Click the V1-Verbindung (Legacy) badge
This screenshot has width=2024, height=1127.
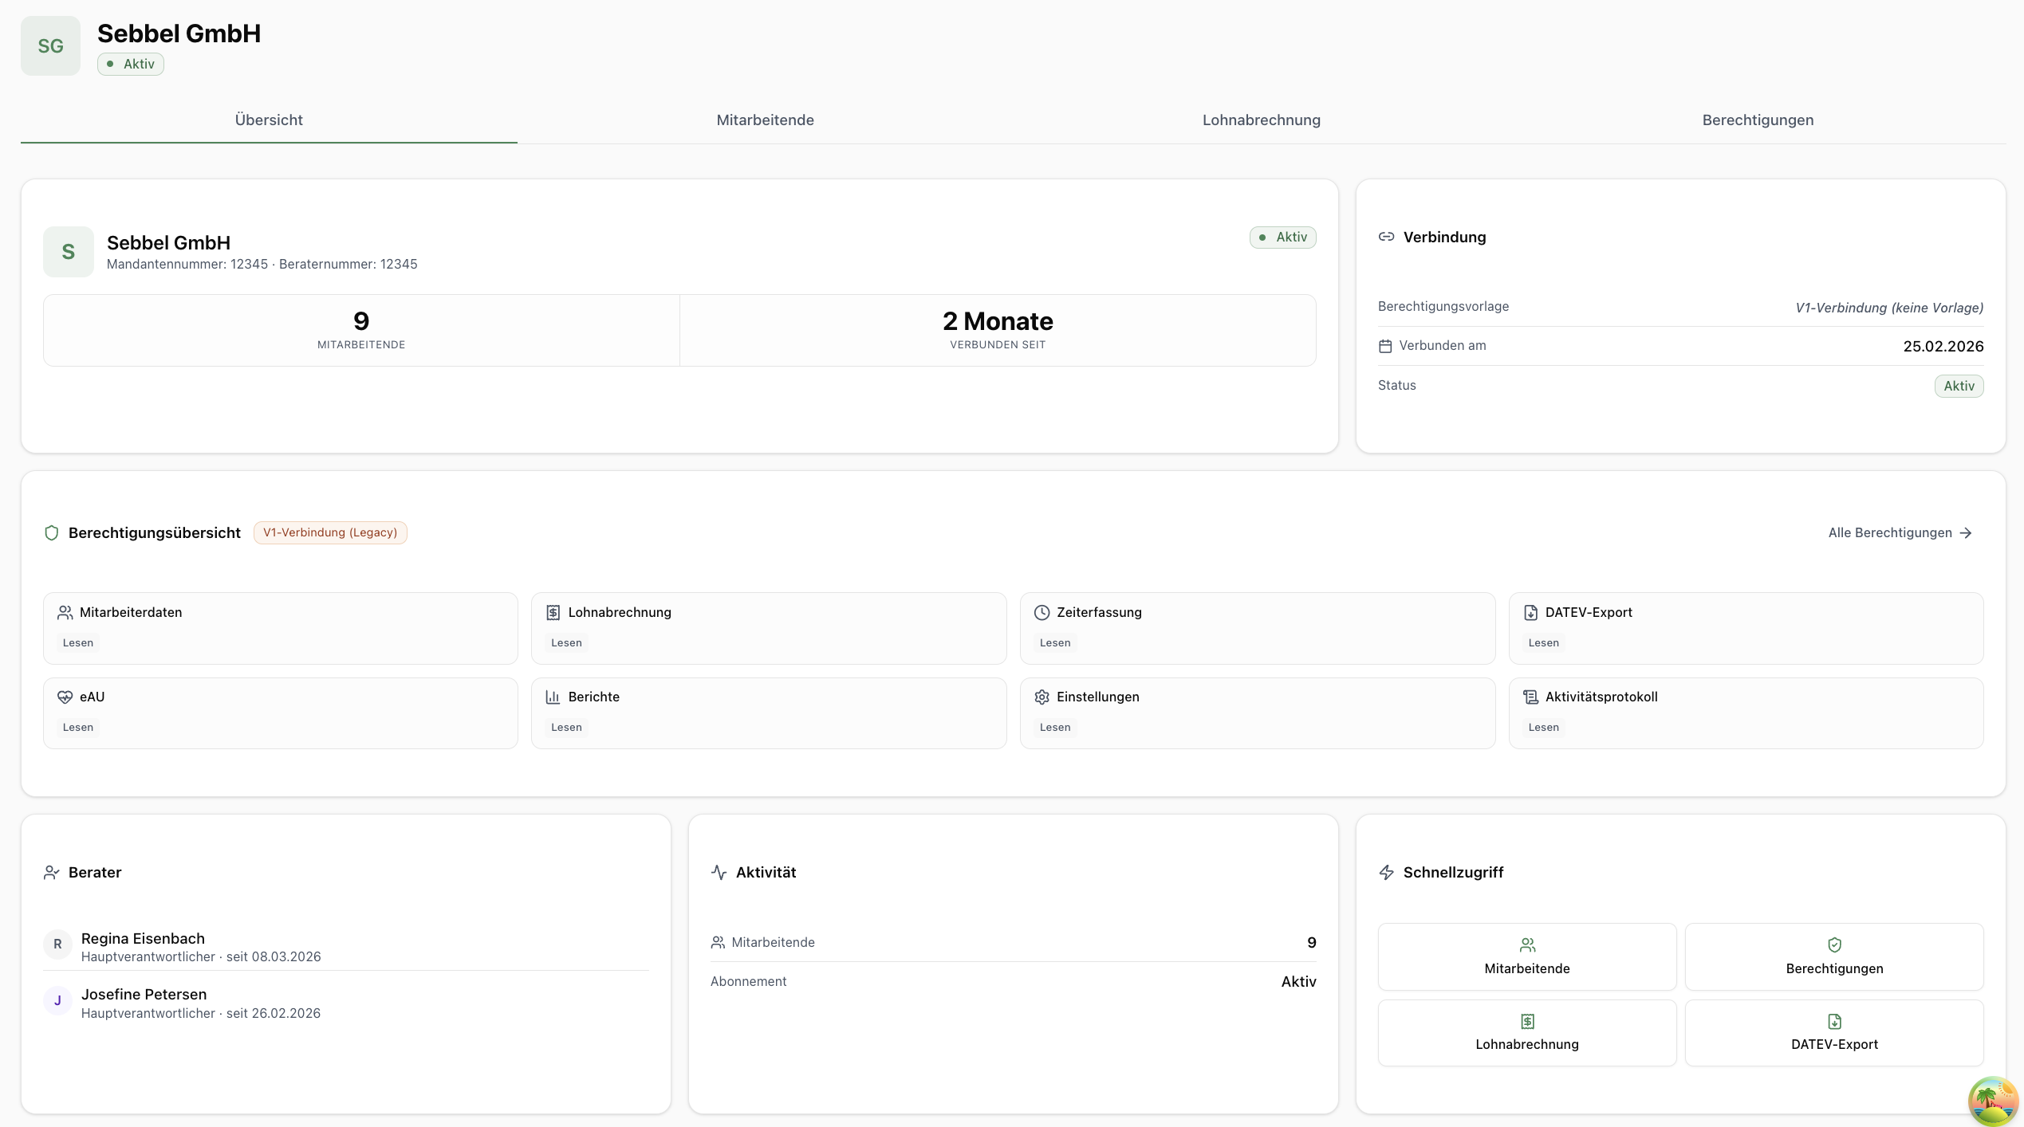tap(330, 532)
